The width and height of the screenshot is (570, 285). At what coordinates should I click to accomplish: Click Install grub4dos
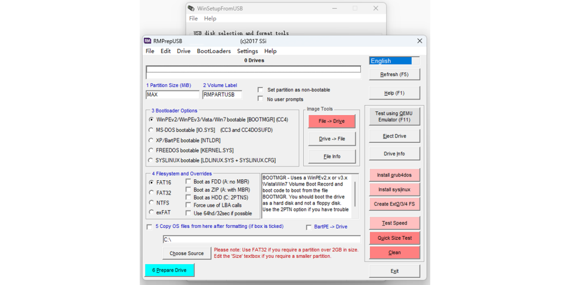(x=394, y=175)
